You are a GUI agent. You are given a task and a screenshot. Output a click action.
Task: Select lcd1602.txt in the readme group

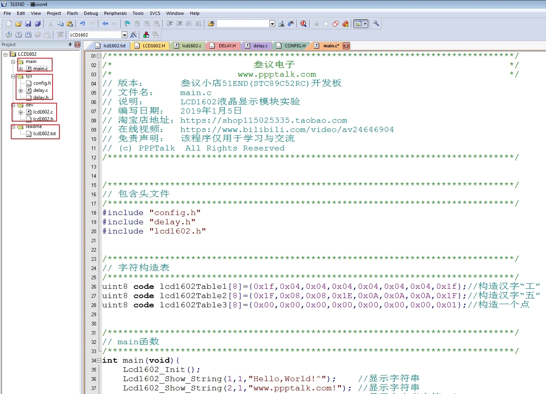[x=45, y=134]
